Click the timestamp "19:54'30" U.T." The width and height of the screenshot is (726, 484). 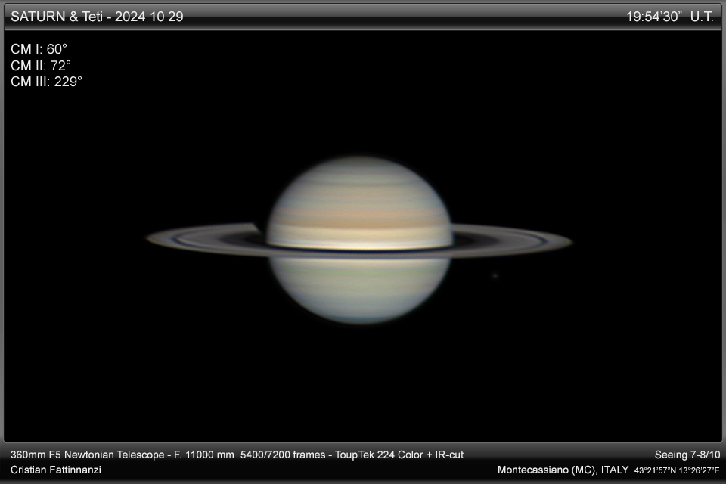pos(669,17)
